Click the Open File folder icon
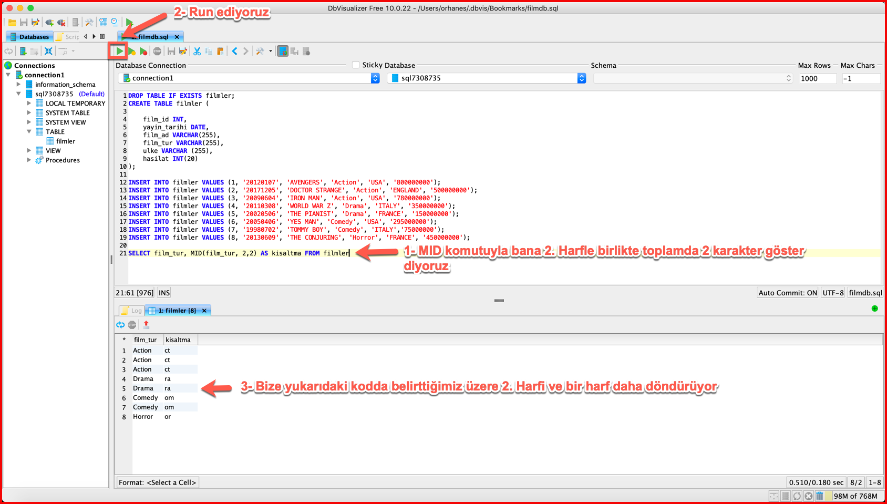 [x=12, y=23]
